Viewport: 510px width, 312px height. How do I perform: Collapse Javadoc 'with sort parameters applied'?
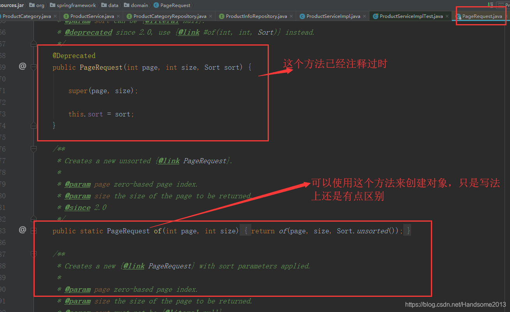[x=34, y=254]
